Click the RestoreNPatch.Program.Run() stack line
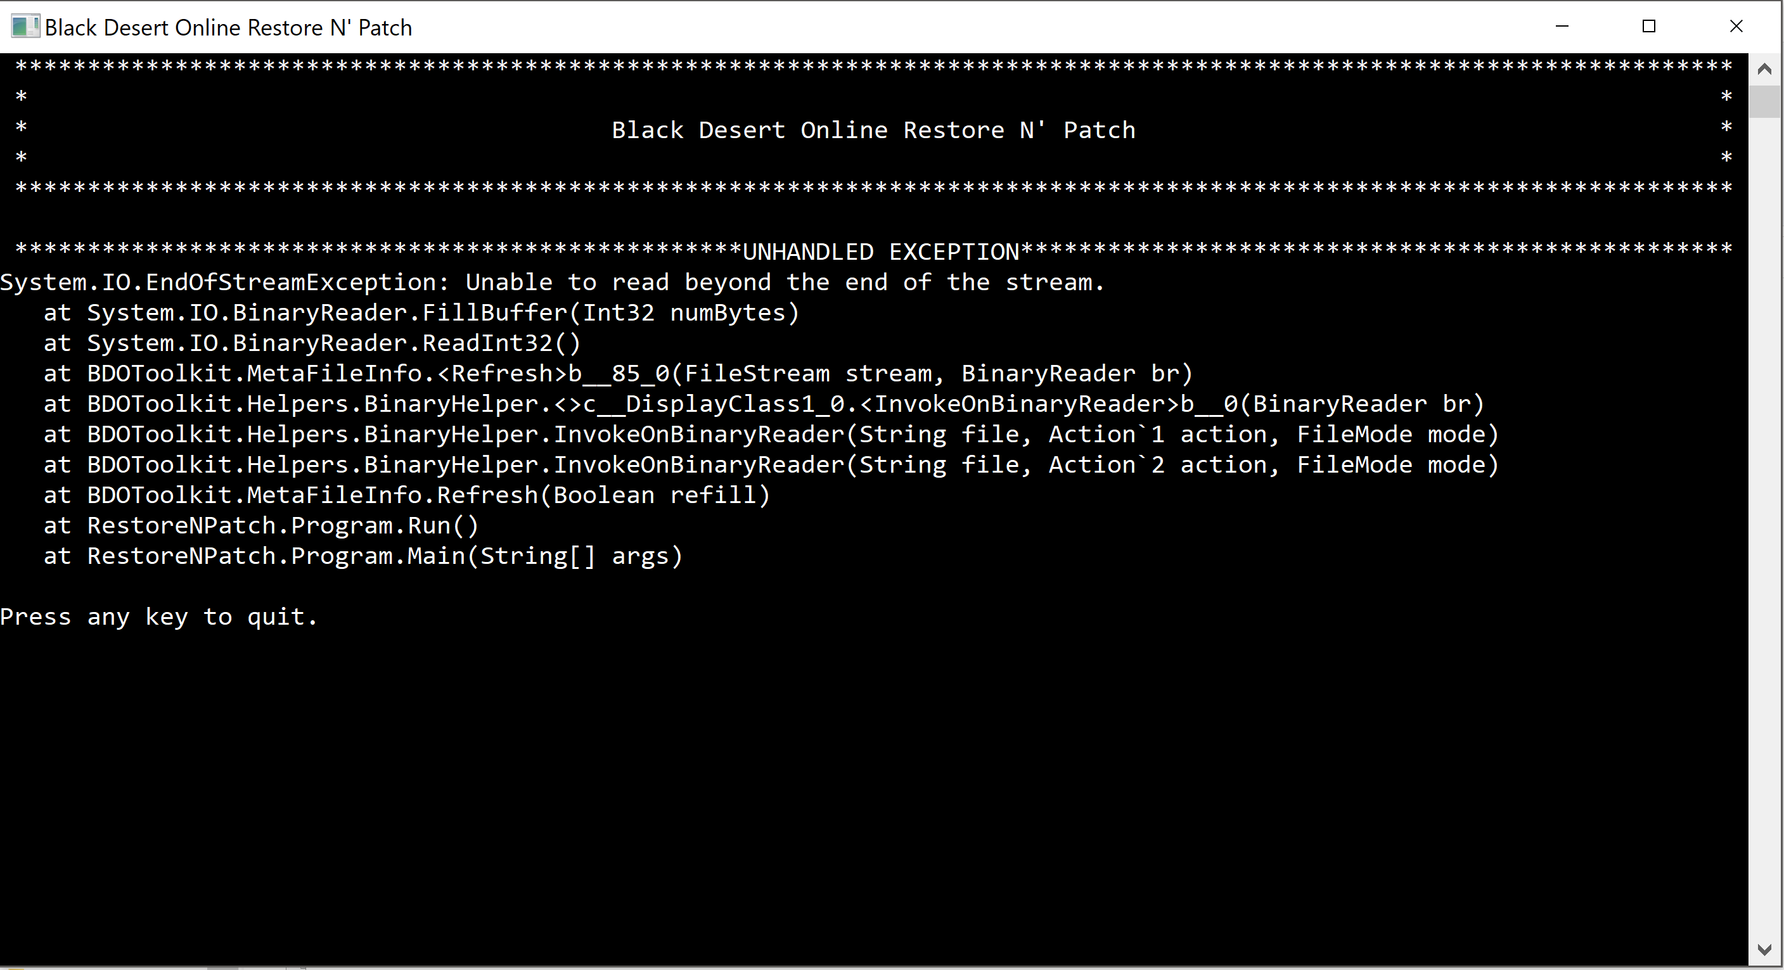 pos(283,526)
